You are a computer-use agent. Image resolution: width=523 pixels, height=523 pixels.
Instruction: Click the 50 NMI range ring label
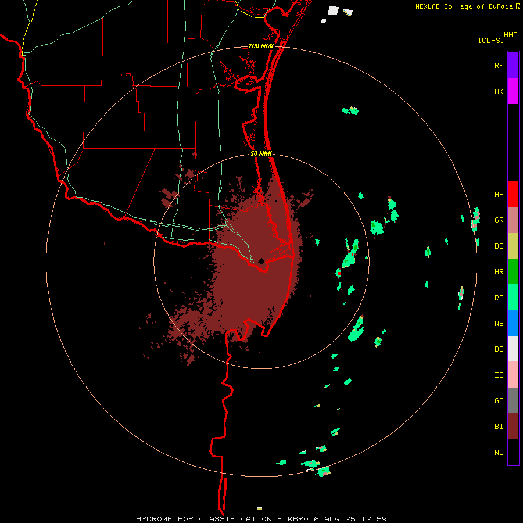[x=261, y=154]
